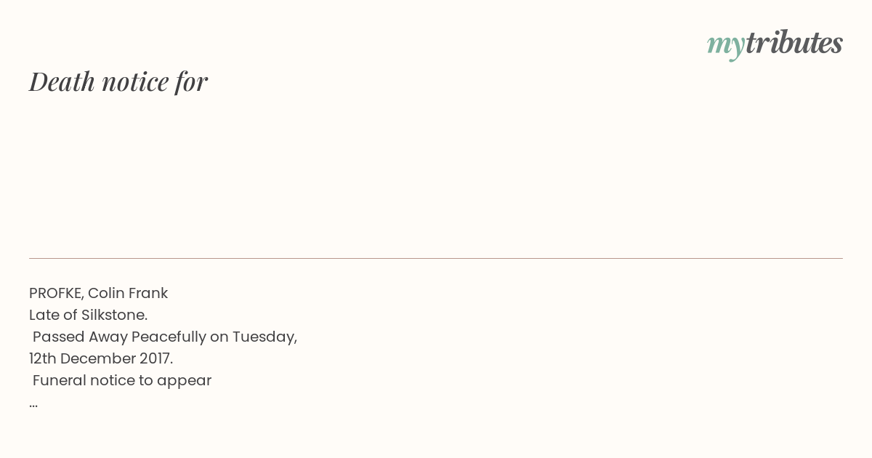Click the word "Peacefully"
The width and height of the screenshot is (872, 458).
pos(169,337)
